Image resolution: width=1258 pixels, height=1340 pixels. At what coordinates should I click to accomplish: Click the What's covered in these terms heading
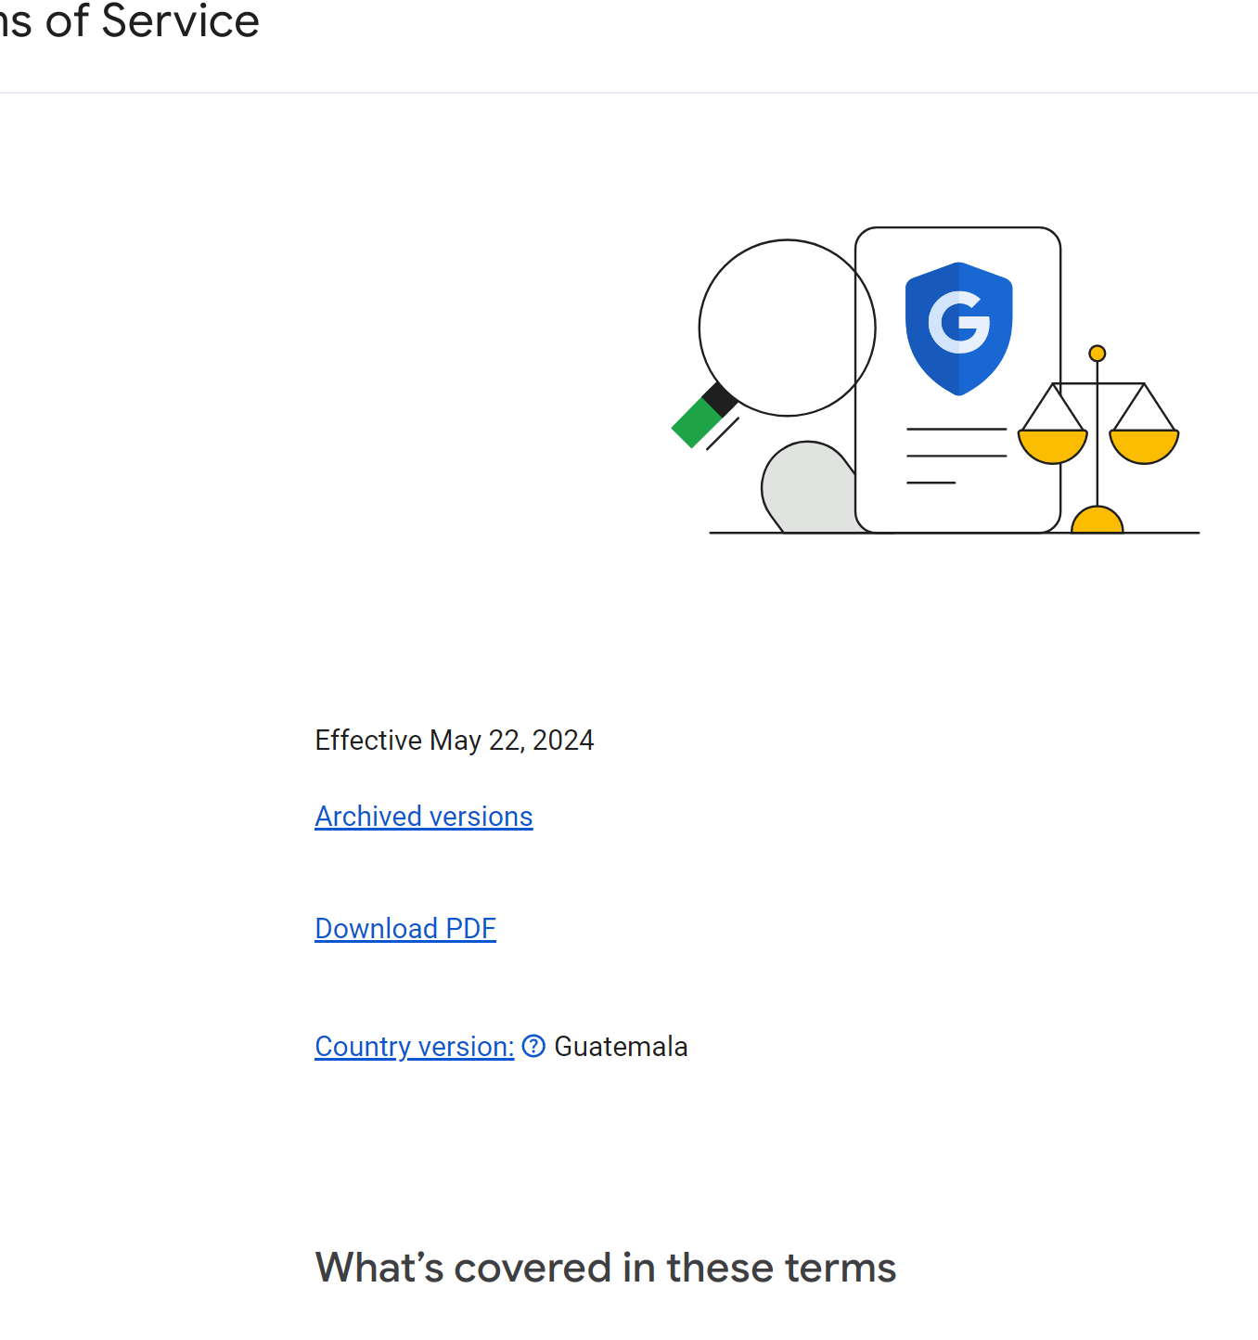606,1268
